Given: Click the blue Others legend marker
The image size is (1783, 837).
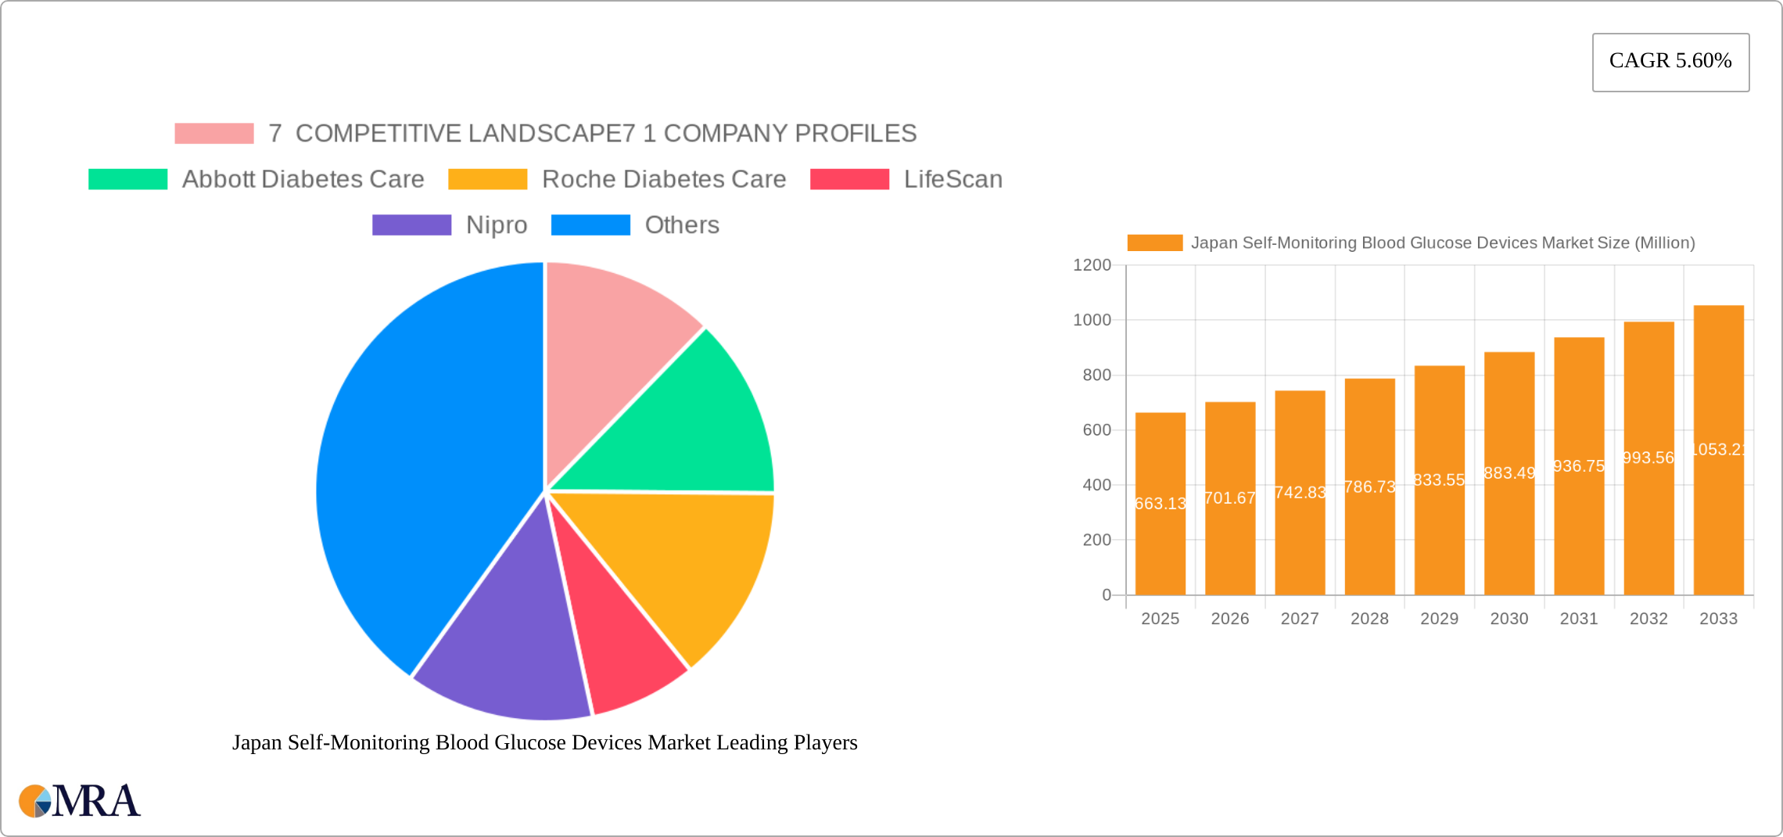Looking at the screenshot, I should (590, 225).
